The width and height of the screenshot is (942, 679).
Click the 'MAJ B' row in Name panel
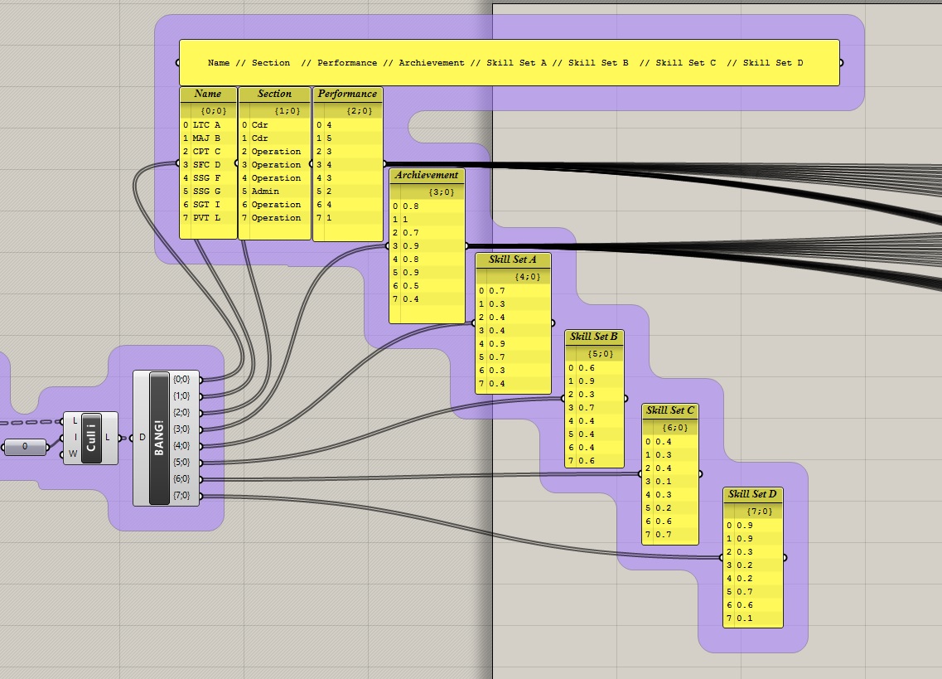208,138
